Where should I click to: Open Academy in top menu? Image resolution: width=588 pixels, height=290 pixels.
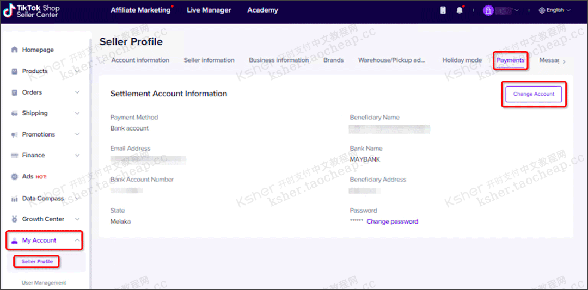(262, 10)
